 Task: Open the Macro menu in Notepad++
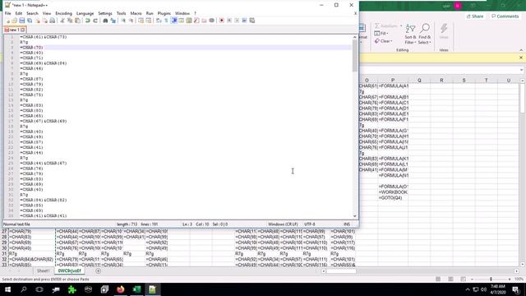(136, 13)
